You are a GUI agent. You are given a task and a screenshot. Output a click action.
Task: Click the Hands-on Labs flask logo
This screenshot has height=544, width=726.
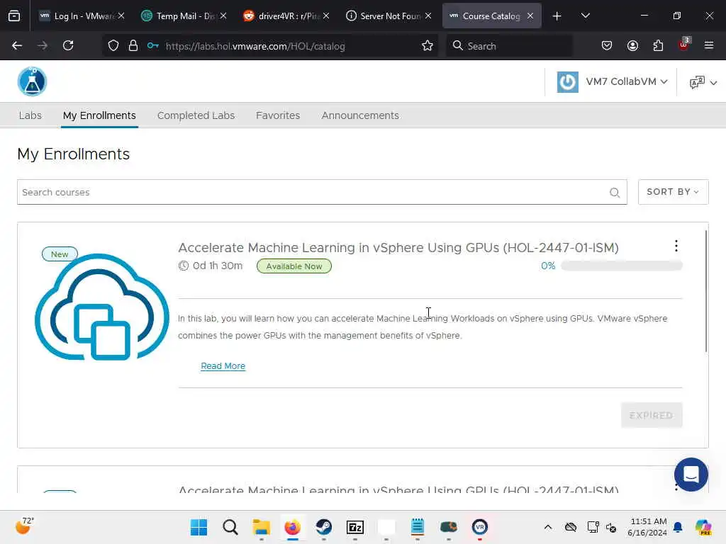coord(32,82)
